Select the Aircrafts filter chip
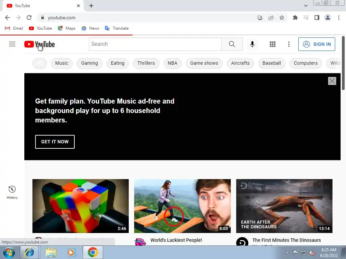This screenshot has height=259, width=346. [240, 63]
